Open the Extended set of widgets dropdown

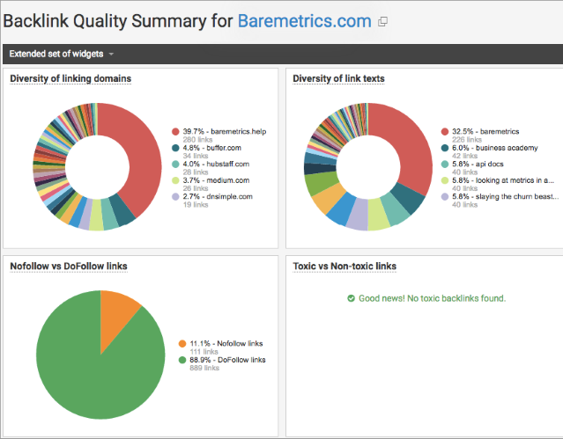coord(62,54)
